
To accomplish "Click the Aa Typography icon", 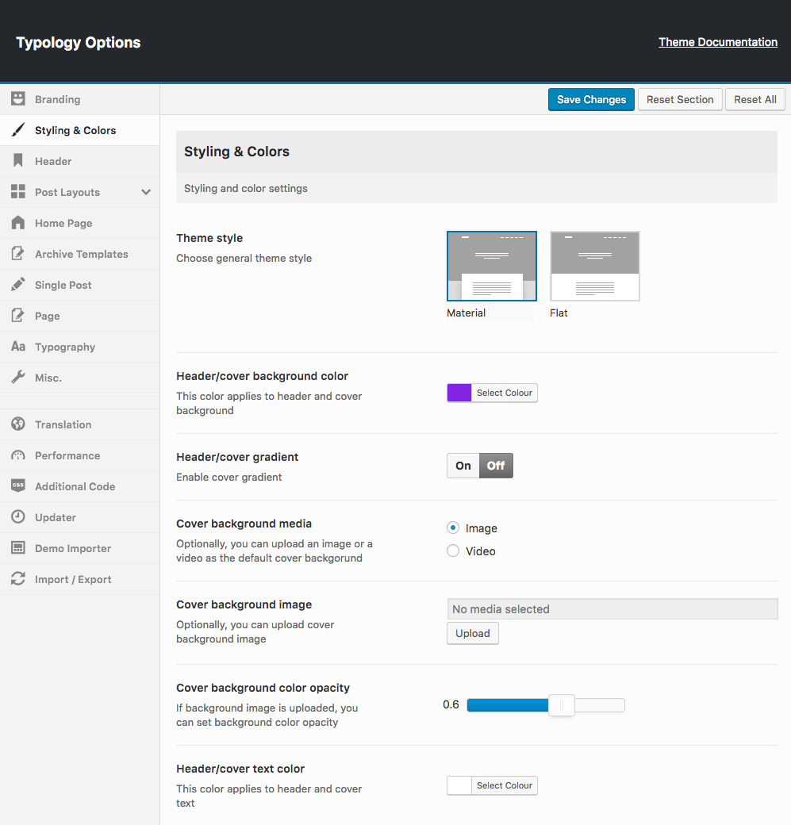I will click(x=17, y=347).
